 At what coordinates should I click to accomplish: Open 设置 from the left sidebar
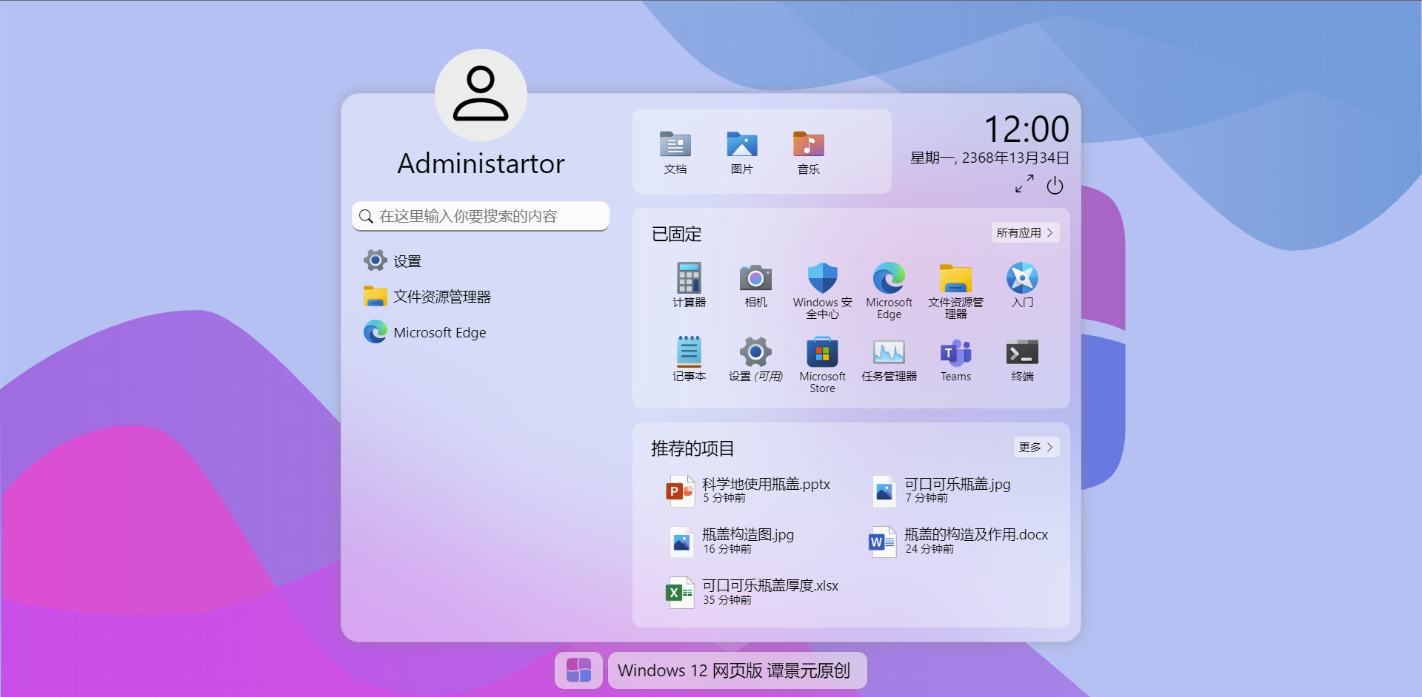click(x=407, y=260)
